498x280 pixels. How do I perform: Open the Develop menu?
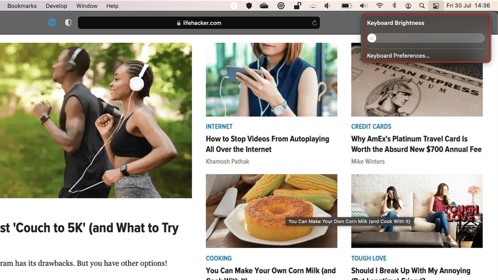coord(56,6)
